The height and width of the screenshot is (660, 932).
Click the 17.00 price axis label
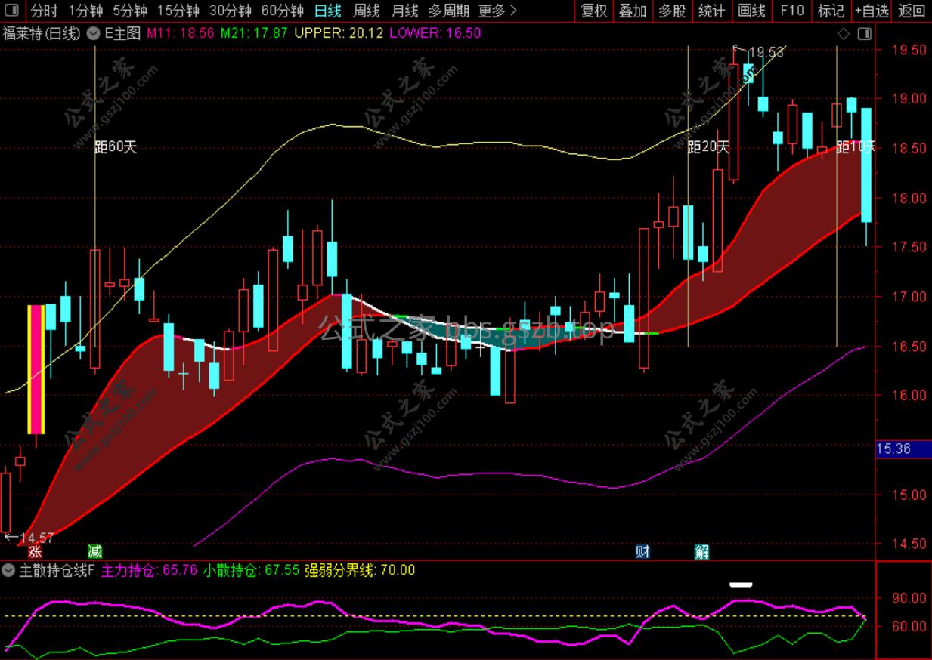909,297
